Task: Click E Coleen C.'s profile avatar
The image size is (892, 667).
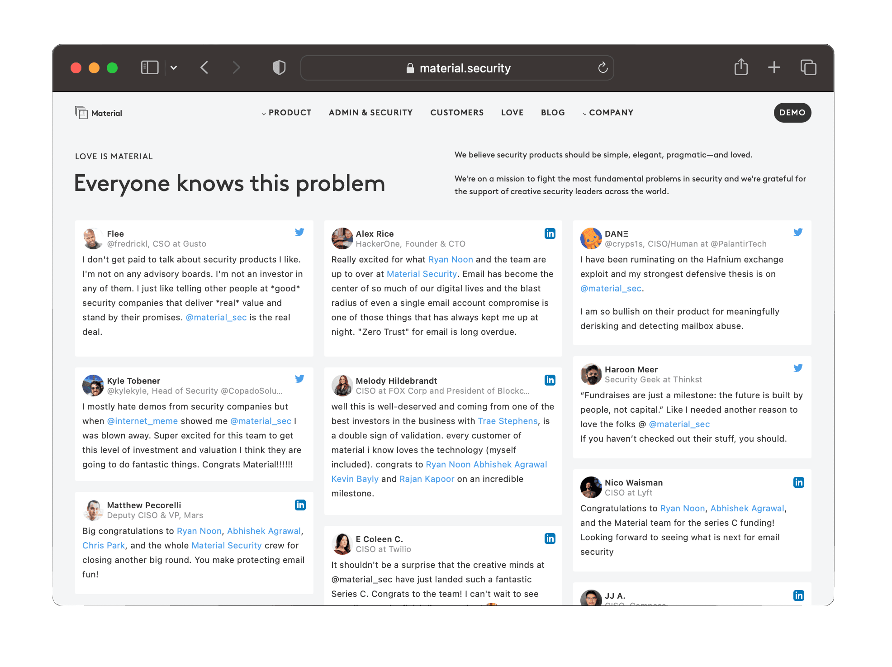Action: 342,544
